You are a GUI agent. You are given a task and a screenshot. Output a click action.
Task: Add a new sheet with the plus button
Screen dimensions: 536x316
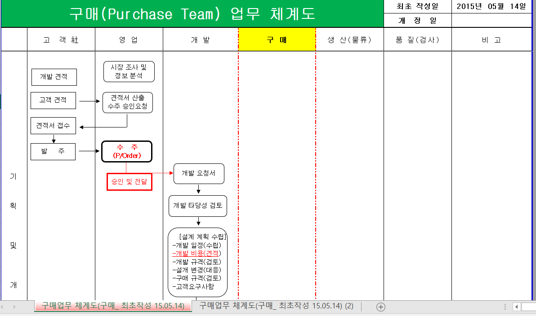381,307
